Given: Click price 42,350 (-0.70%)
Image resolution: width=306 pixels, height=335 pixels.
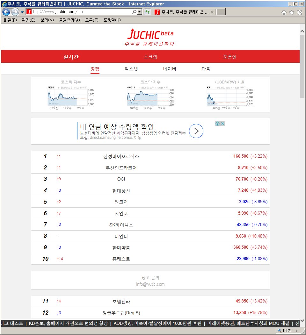Looking at the screenshot, I should pyautogui.click(x=252, y=225).
